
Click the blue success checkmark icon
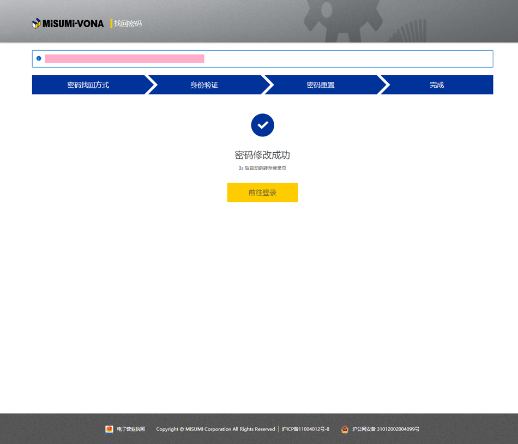(262, 125)
